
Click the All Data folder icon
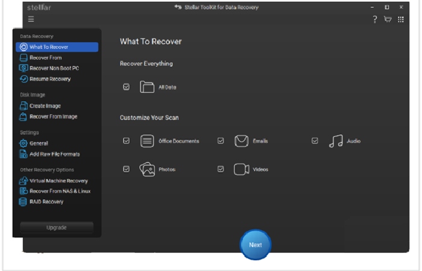pyautogui.click(x=147, y=87)
